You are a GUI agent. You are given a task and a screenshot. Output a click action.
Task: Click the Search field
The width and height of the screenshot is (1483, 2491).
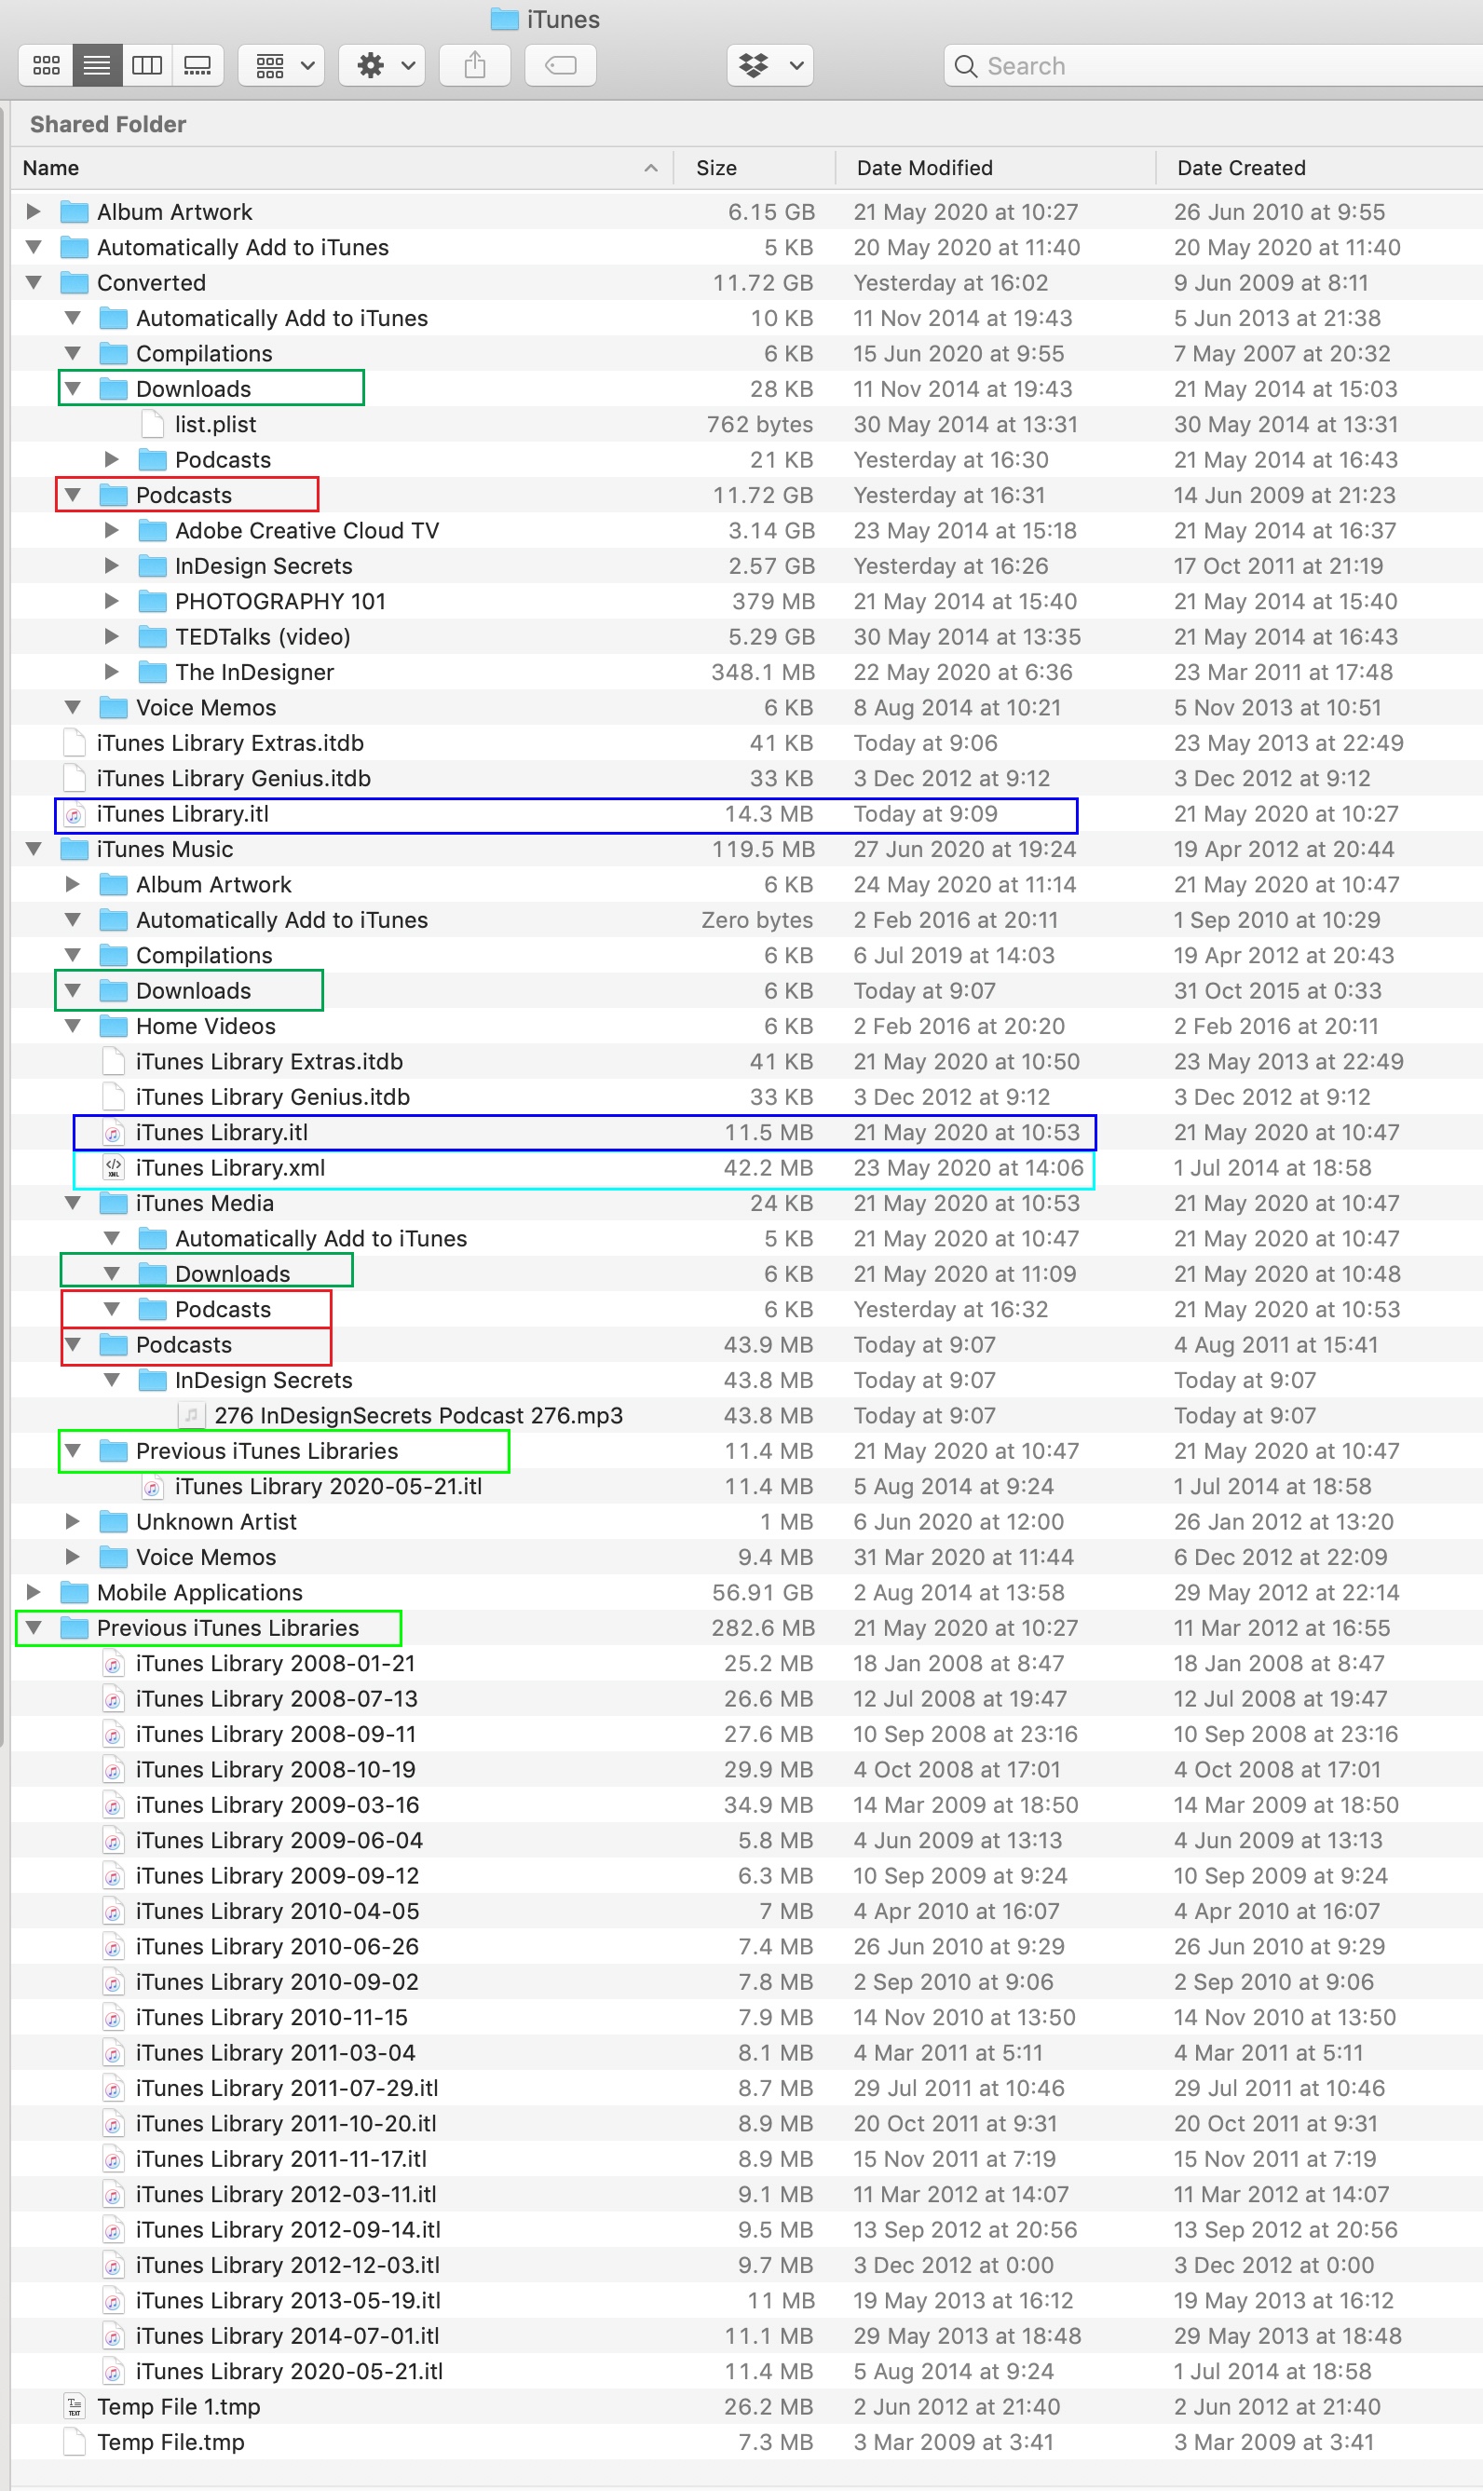(1213, 66)
